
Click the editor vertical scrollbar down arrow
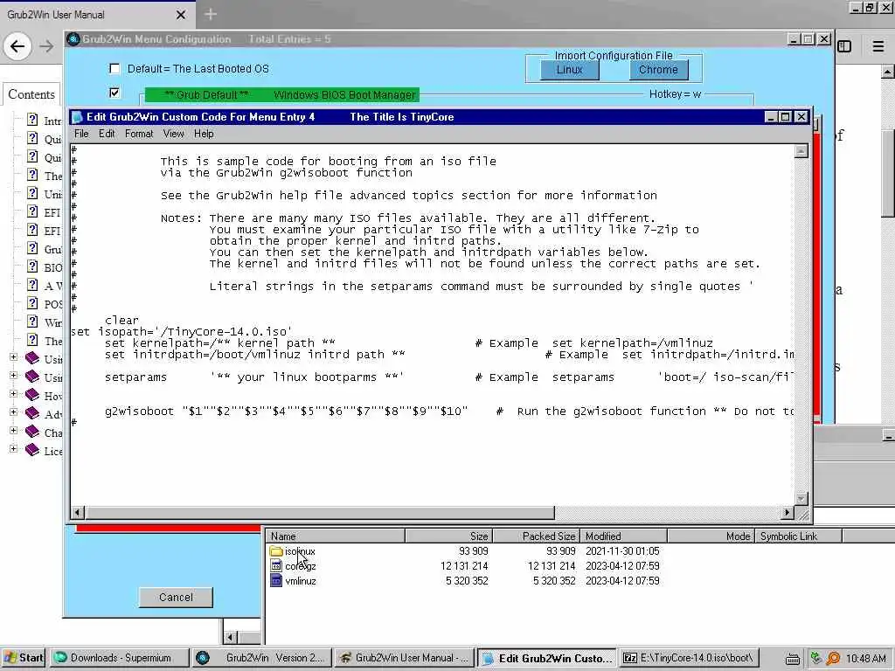pos(801,499)
